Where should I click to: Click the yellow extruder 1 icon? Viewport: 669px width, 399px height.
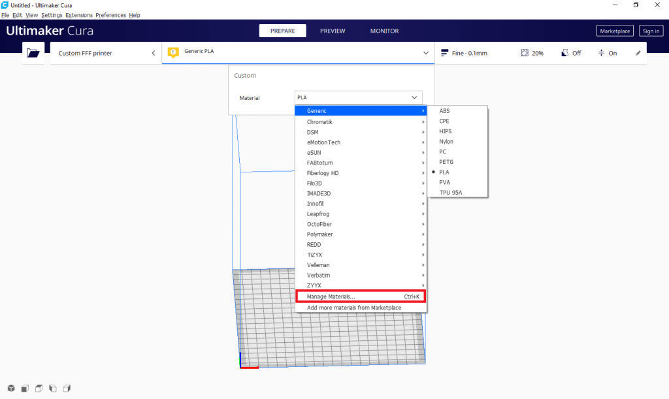pos(173,52)
